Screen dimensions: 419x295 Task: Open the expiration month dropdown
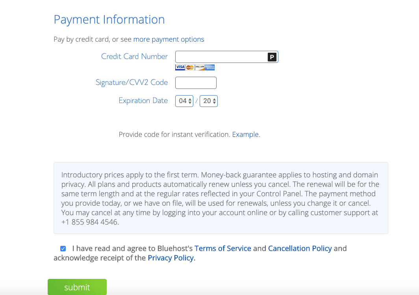(184, 101)
